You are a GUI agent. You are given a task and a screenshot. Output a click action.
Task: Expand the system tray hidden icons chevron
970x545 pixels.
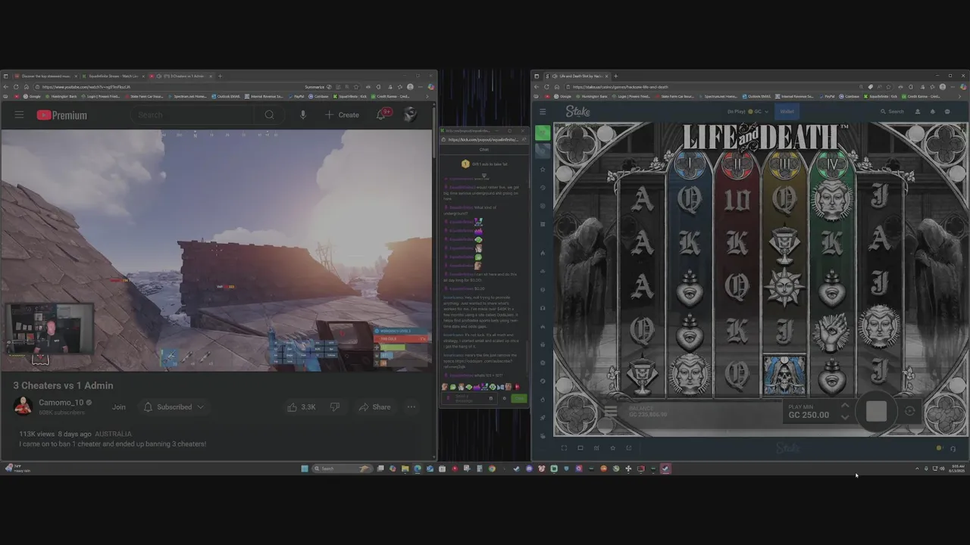point(917,469)
